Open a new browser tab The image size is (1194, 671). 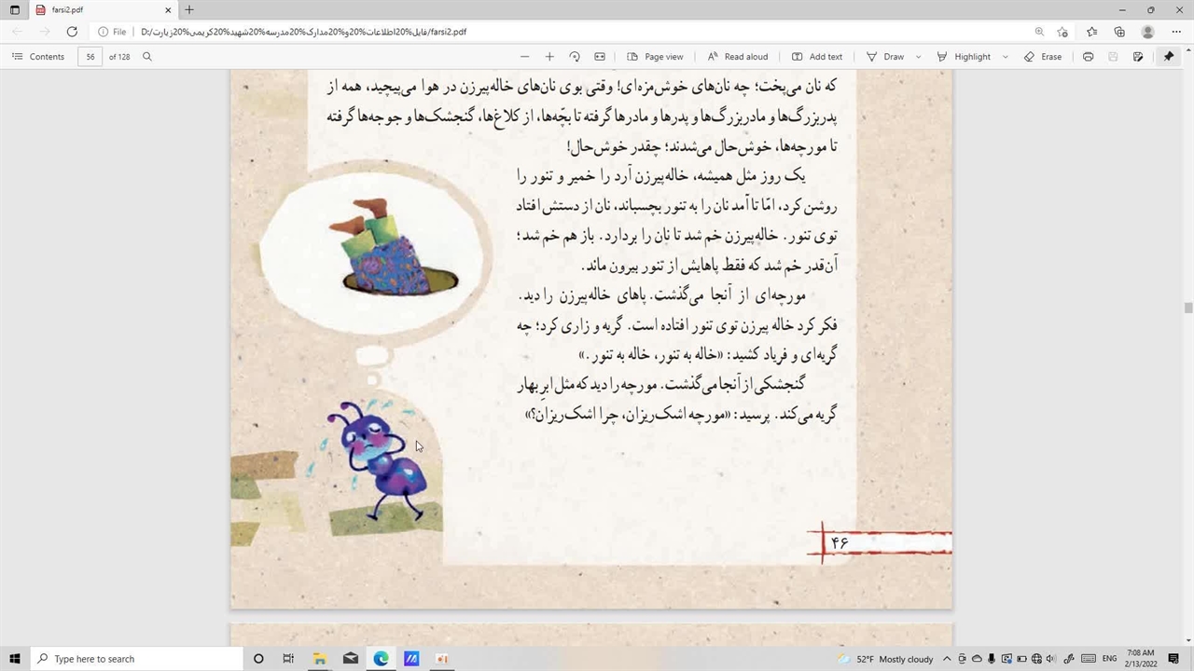pos(189,10)
